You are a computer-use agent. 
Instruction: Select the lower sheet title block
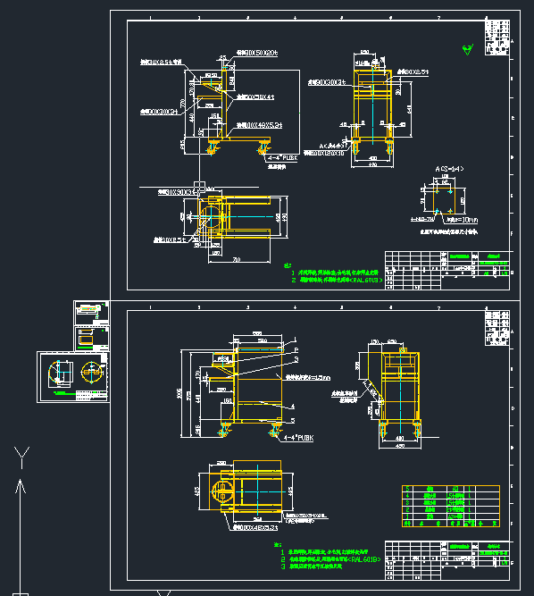click(447, 560)
